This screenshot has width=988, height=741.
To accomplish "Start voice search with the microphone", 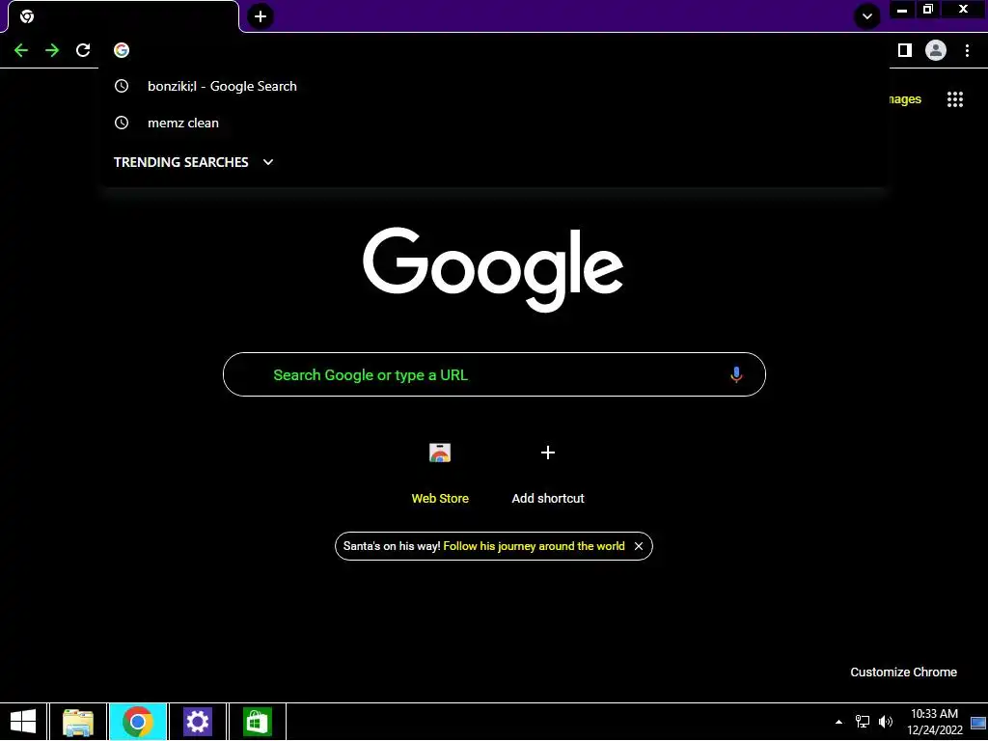I will pos(736,375).
